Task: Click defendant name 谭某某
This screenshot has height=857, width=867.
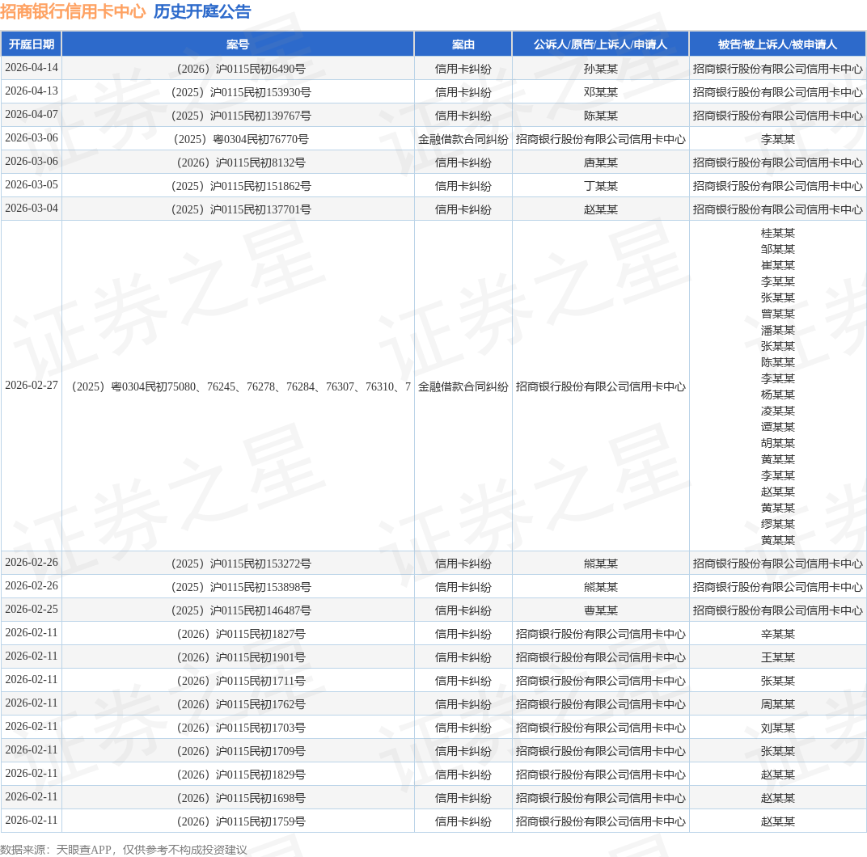Action: (x=777, y=427)
